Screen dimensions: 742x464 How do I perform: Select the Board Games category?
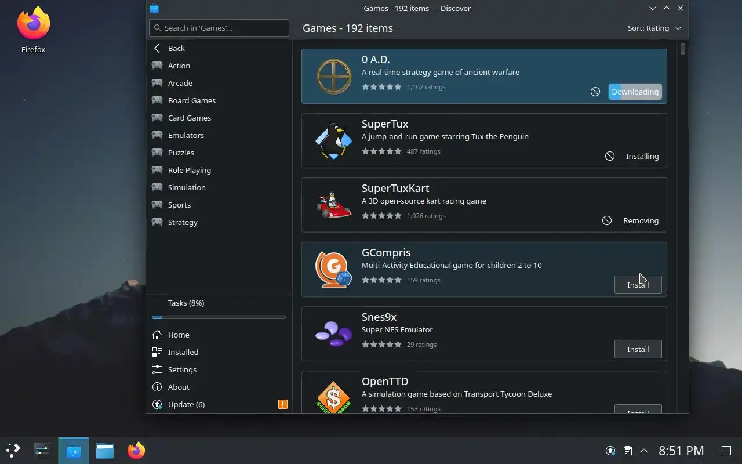[219, 100]
